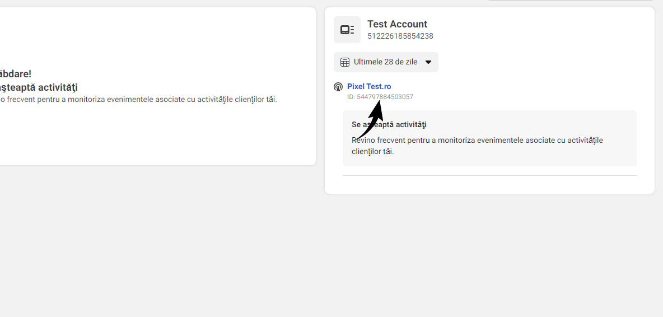This screenshot has height=317, width=663.
Task: Open the Ultimele 28 de zile dropdown
Action: point(386,62)
